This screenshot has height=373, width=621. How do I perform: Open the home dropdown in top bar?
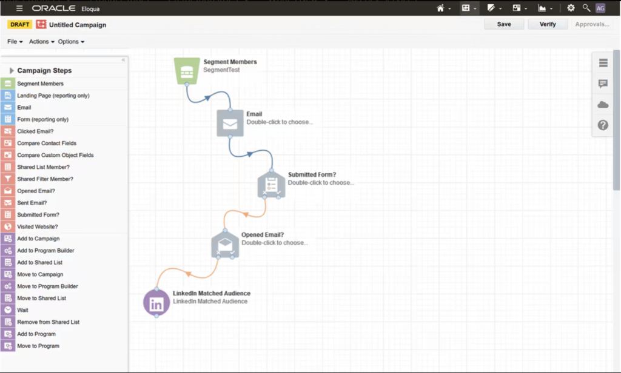(444, 8)
